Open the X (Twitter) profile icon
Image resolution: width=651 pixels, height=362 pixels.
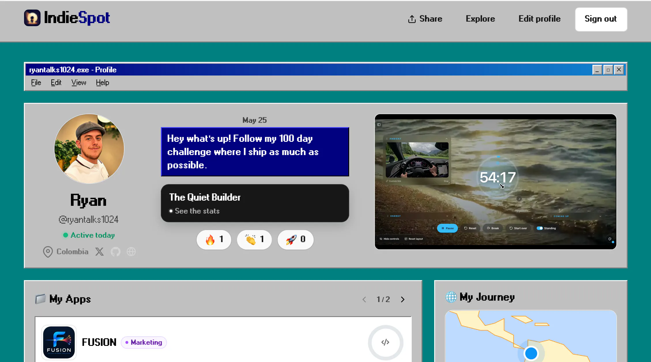click(99, 252)
